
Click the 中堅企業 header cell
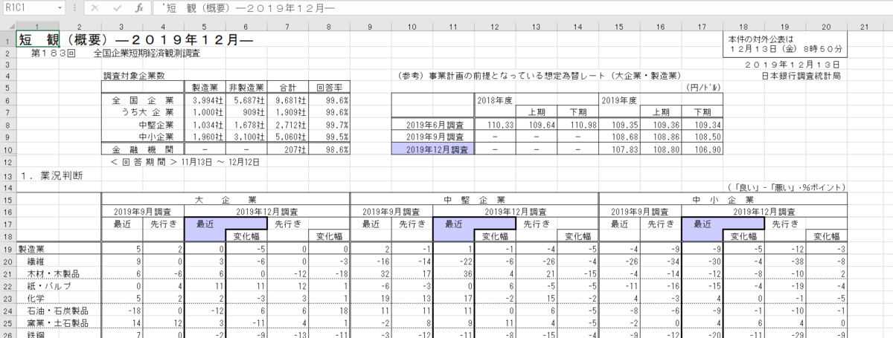tap(474, 200)
